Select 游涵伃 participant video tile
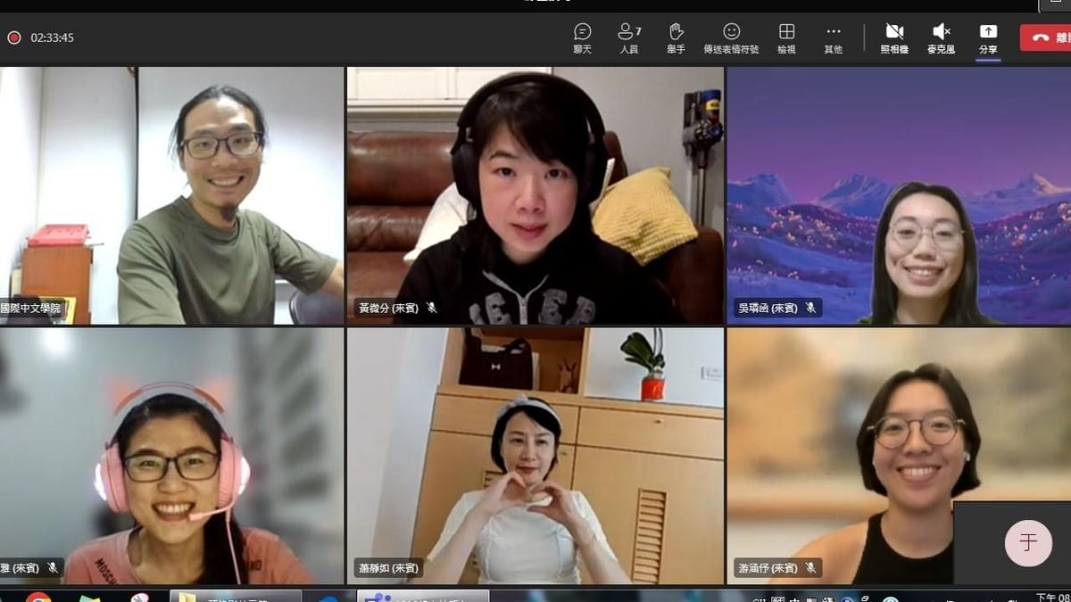The image size is (1071, 602). pos(899,456)
